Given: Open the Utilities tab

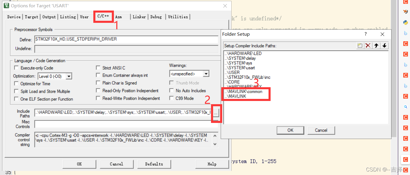Looking at the screenshot, I should 178,17.
